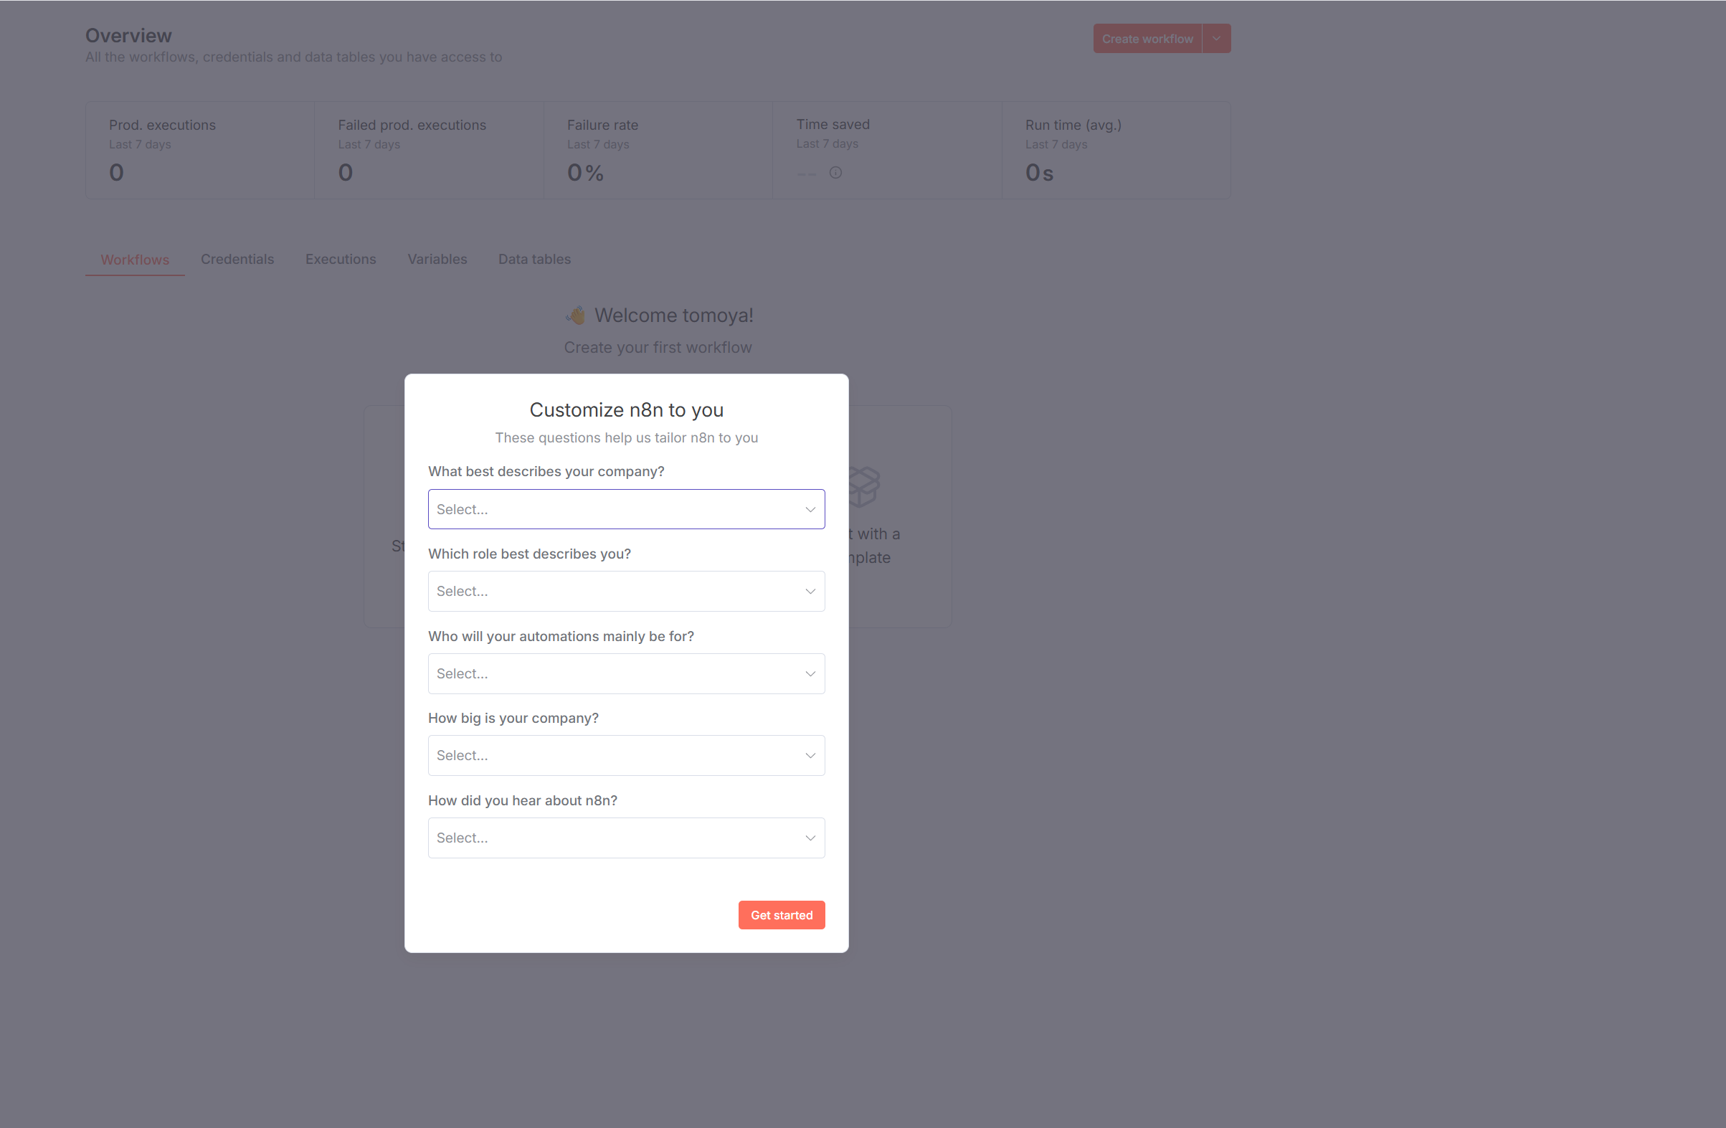
Task: Go to the Data tables tab
Action: (534, 260)
